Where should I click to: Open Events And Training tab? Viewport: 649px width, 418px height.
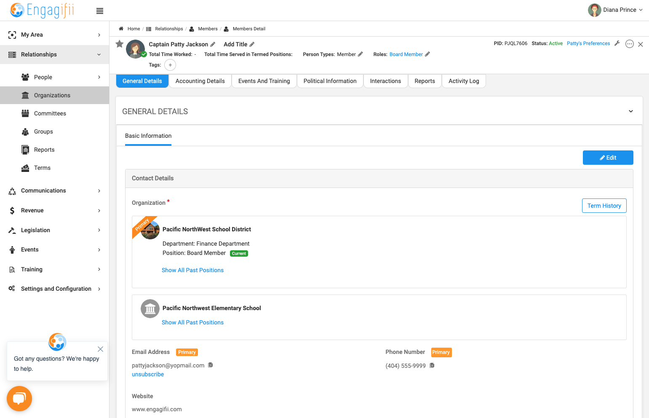tap(264, 81)
